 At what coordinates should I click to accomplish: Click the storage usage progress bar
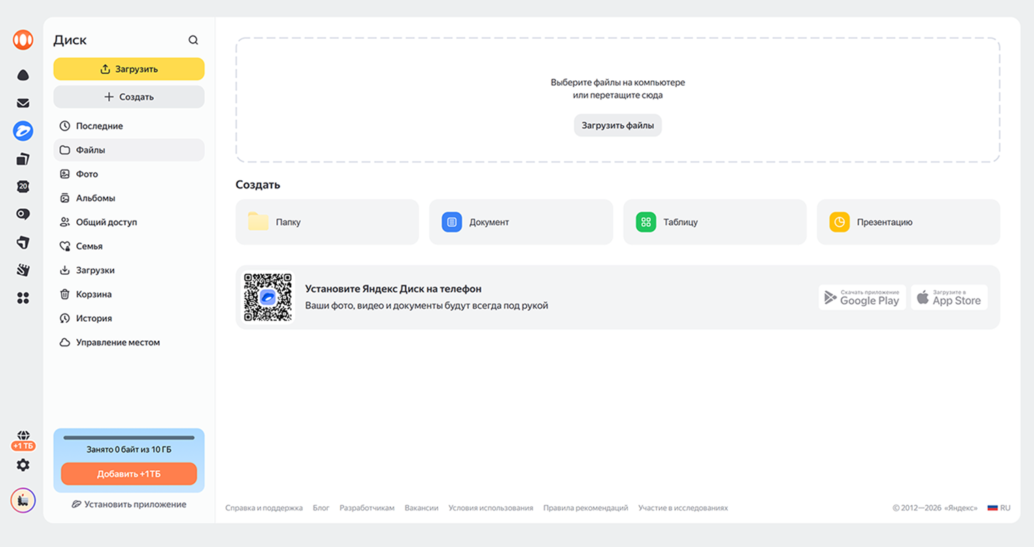coord(129,437)
